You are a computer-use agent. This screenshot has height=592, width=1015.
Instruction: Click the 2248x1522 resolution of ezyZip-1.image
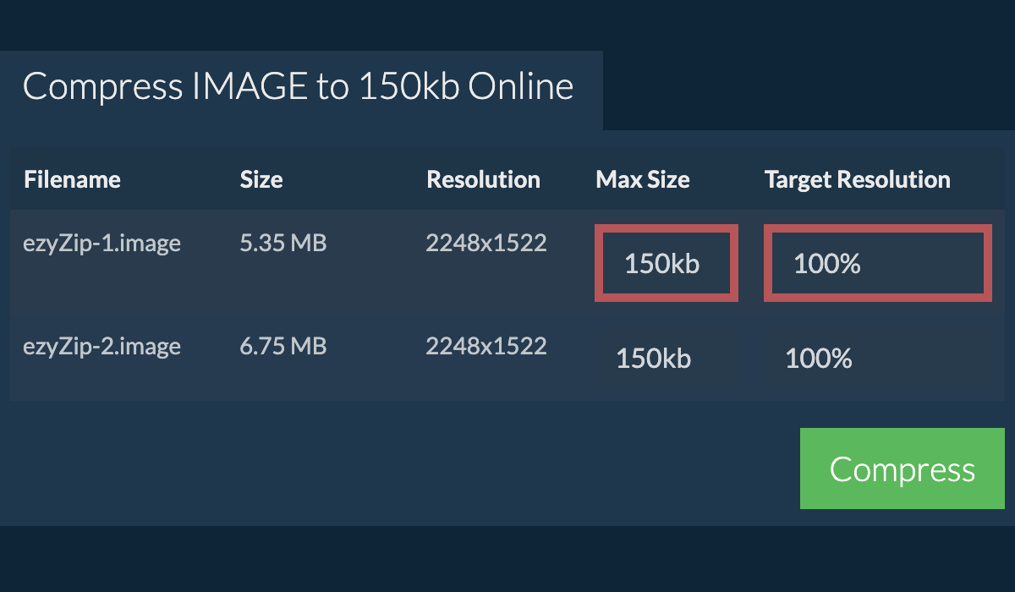coord(486,243)
